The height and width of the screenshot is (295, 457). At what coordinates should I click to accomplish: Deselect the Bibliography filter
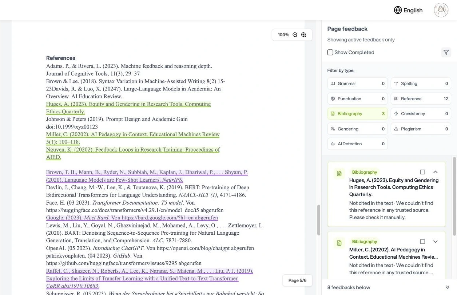point(358,114)
